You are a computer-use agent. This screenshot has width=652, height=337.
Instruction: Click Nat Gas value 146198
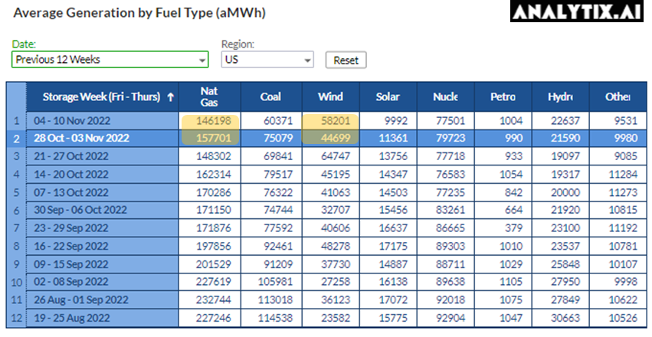point(213,121)
